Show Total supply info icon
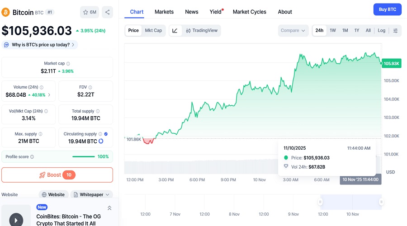407x226 pixels. click(98, 111)
